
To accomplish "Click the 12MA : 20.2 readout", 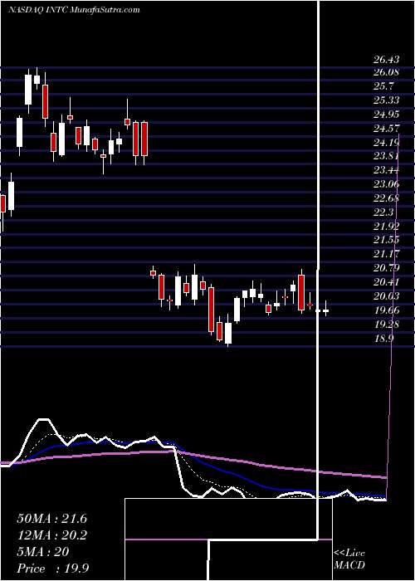I will pyautogui.click(x=51, y=535).
